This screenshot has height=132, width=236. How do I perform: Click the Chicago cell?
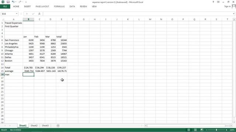[x=14, y=51]
